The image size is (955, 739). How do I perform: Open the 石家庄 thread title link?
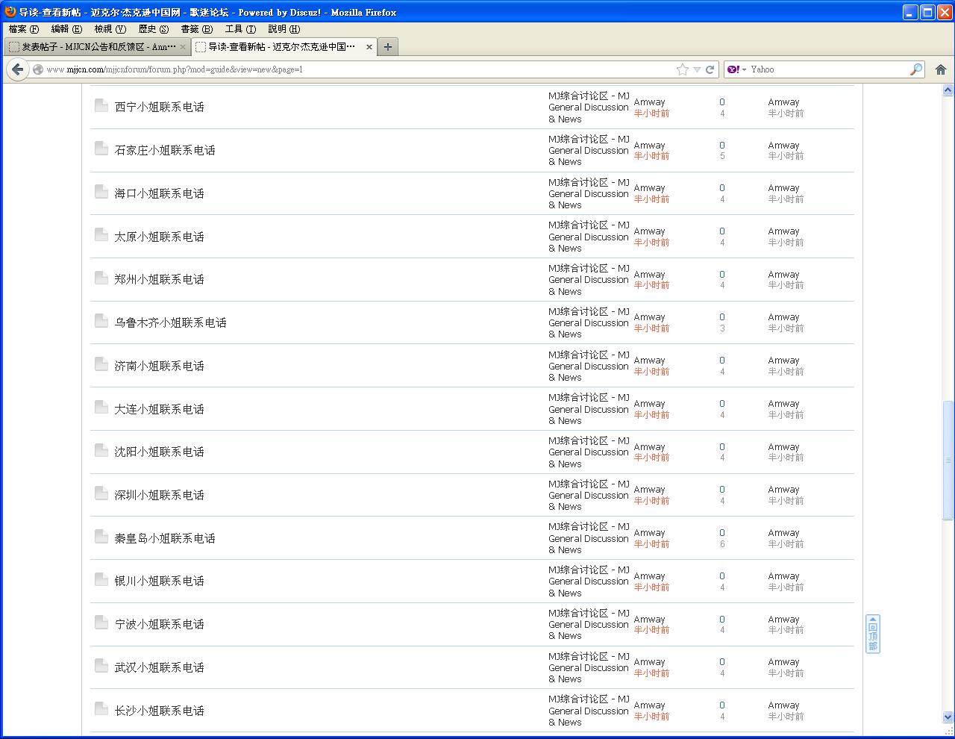(165, 150)
